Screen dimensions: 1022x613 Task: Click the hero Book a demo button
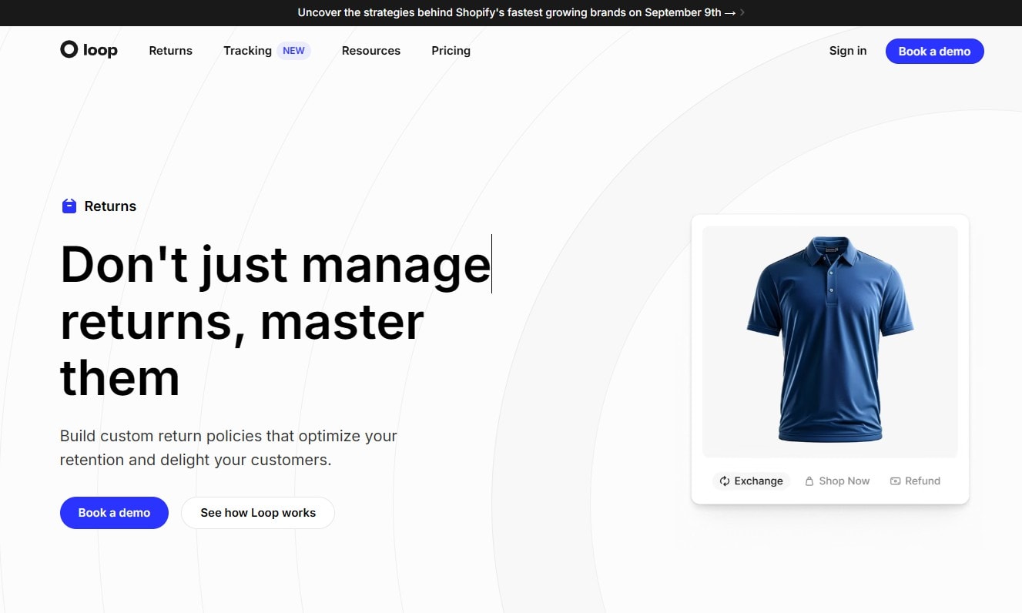coord(114,513)
